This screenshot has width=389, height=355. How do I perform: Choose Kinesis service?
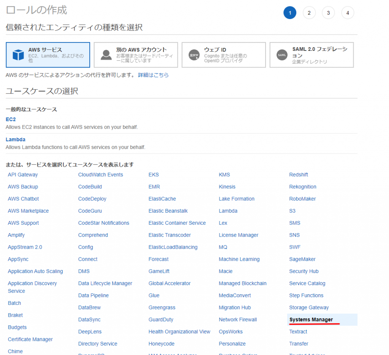[x=227, y=187]
